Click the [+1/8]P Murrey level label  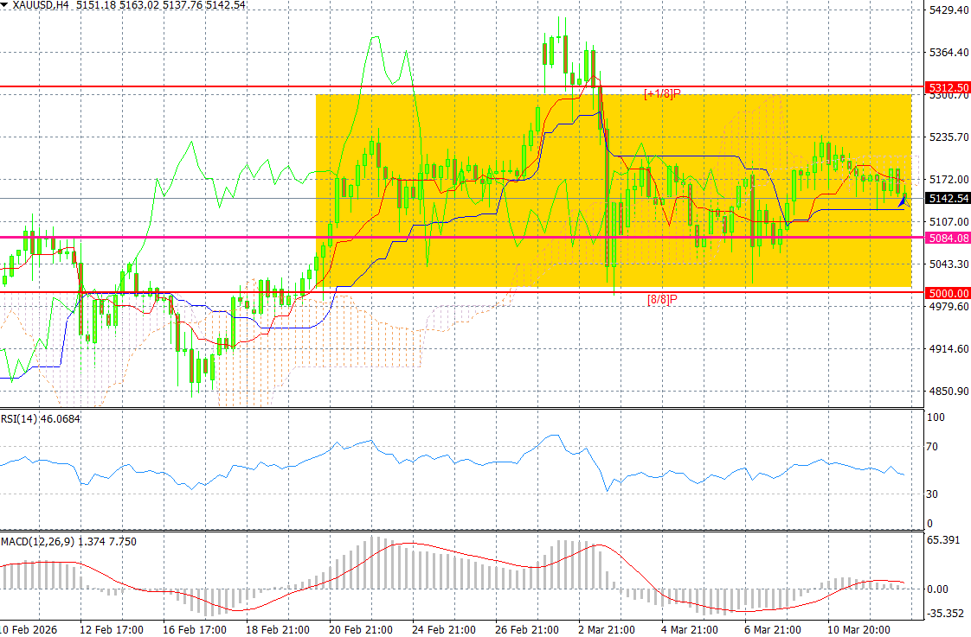[663, 94]
